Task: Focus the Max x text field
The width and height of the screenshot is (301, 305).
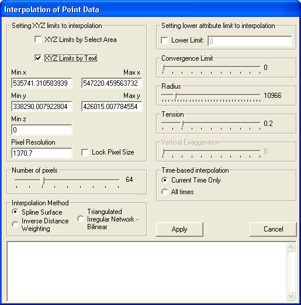Action: pyautogui.click(x=112, y=83)
